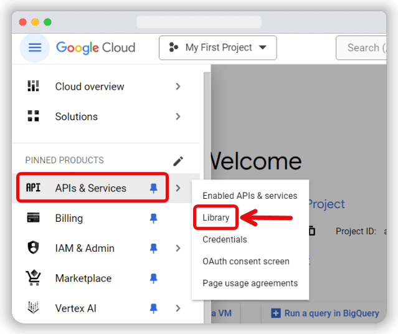Expand the APIs & Services submenu chevron
Viewport: 398px width, 334px height.
click(178, 188)
